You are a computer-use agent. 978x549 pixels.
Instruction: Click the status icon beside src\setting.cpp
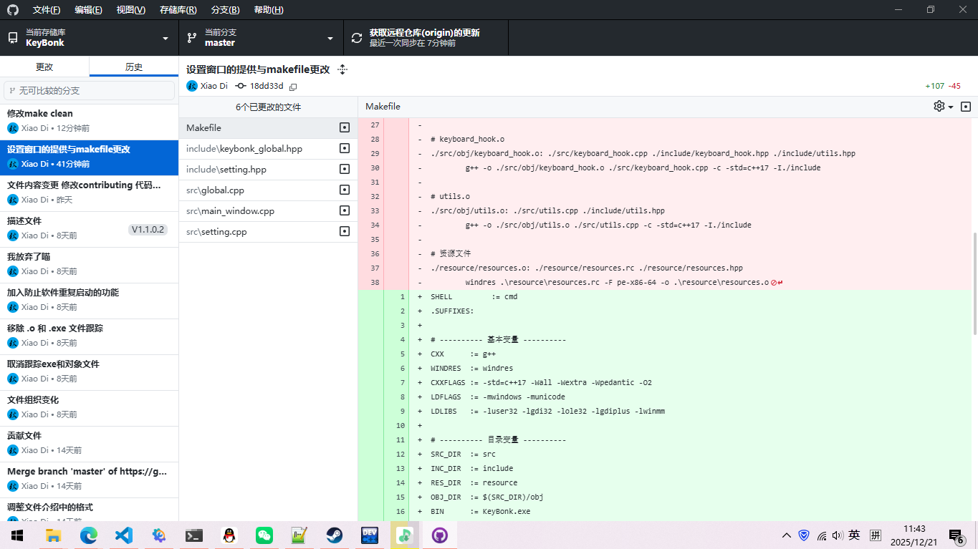345,231
